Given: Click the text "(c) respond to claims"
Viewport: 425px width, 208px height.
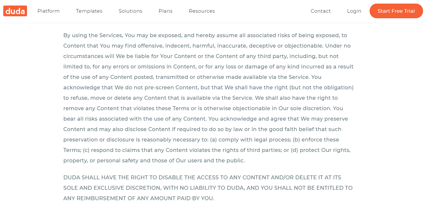Looking at the screenshot, I should coord(110,150).
